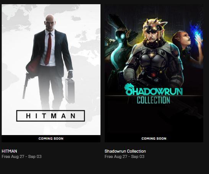Open the Shadowrun Collection title link

(x=125, y=151)
